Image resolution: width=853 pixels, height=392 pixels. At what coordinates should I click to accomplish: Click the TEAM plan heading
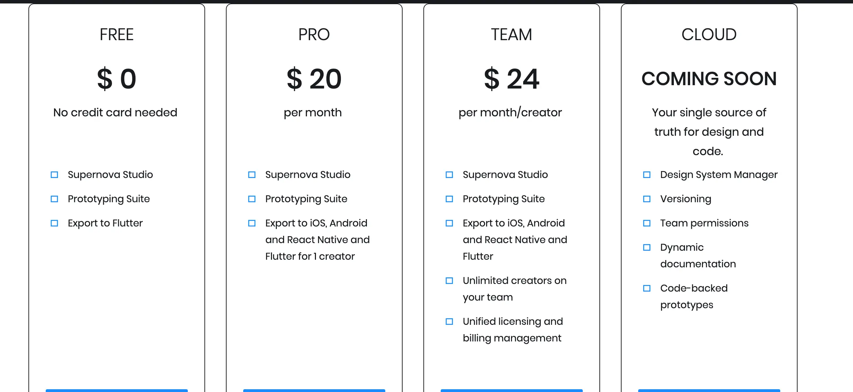[x=512, y=35]
